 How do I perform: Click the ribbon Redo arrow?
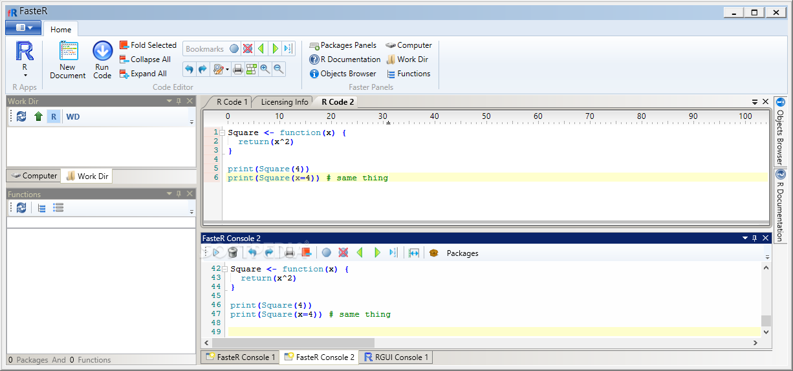(x=202, y=69)
